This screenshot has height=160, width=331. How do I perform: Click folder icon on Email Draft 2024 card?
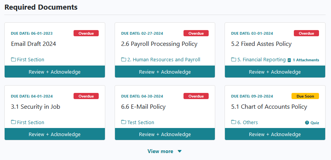point(14,60)
